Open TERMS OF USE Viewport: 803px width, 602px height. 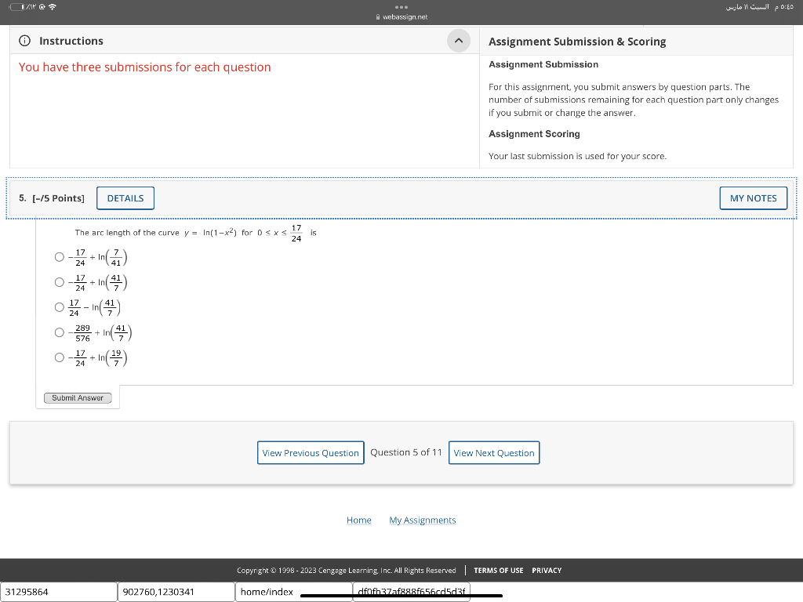[x=500, y=571]
